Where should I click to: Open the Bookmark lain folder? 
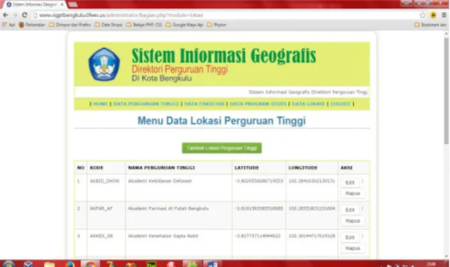click(431, 25)
